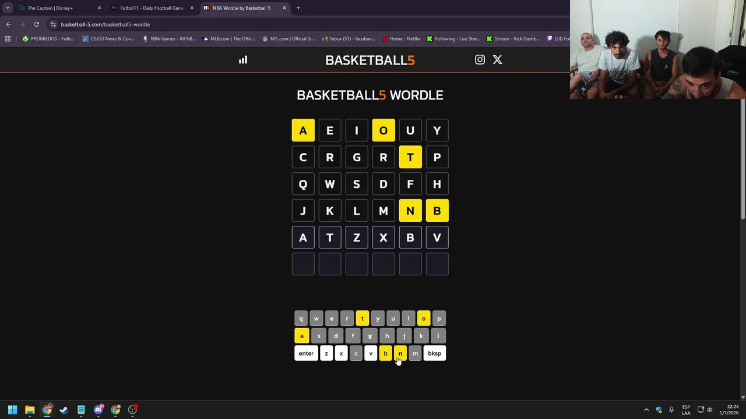Open the Instagram icon link
The height and width of the screenshot is (419, 746).
(480, 59)
